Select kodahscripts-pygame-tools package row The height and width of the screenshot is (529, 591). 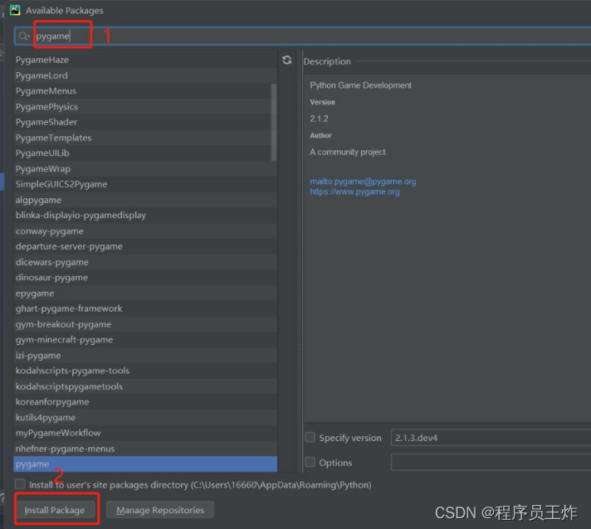[x=145, y=371]
